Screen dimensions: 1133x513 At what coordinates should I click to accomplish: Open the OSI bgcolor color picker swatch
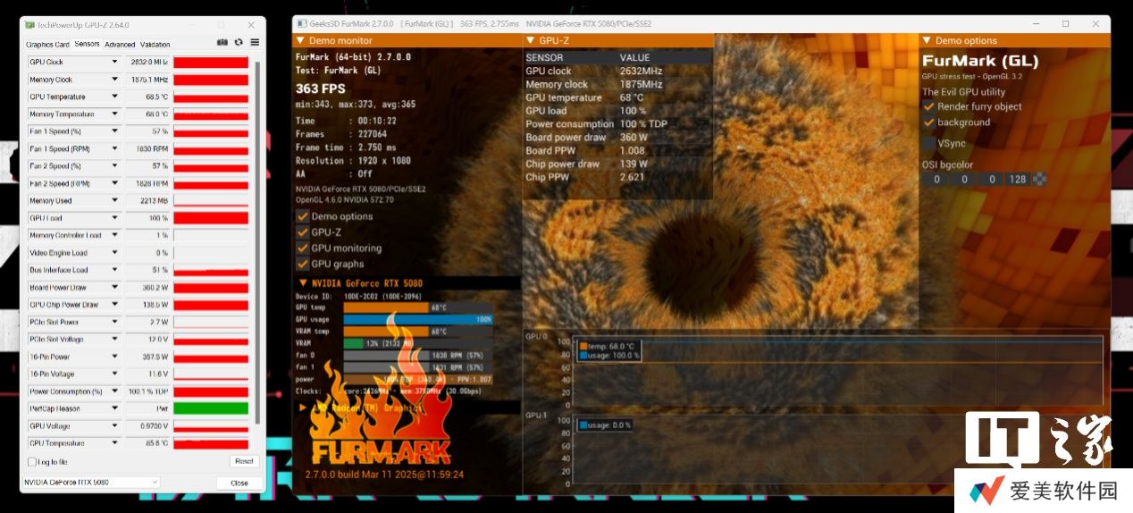click(1039, 179)
